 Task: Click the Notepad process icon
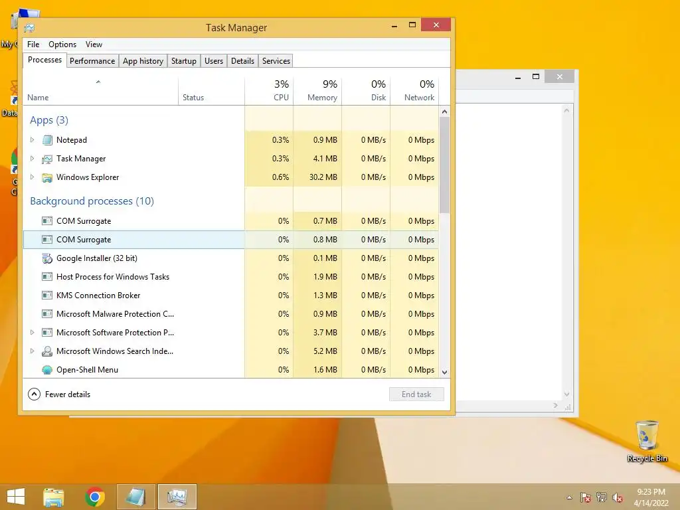coord(47,140)
